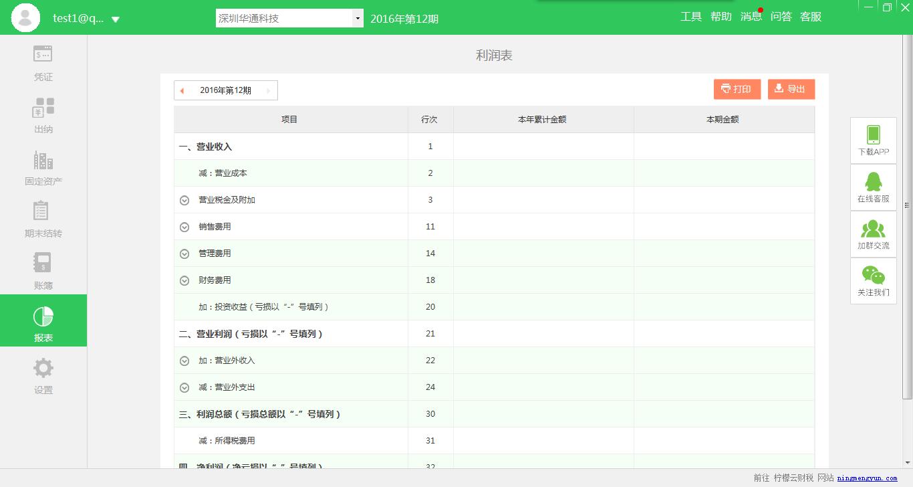This screenshot has height=487, width=913.
Task: Open the 深圳华通科技 company dropdown
Action: point(289,18)
